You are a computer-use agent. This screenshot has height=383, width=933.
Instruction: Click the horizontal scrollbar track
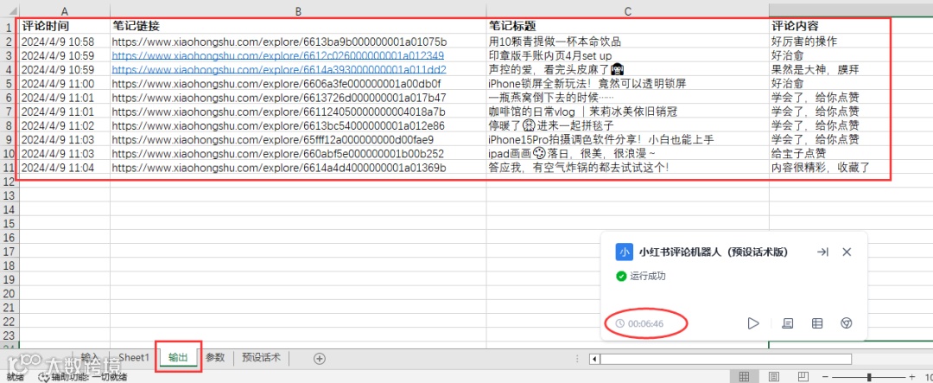(x=726, y=359)
